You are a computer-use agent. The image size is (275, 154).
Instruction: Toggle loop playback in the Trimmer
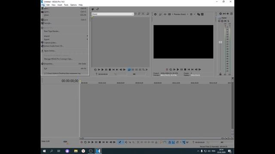click(95, 70)
